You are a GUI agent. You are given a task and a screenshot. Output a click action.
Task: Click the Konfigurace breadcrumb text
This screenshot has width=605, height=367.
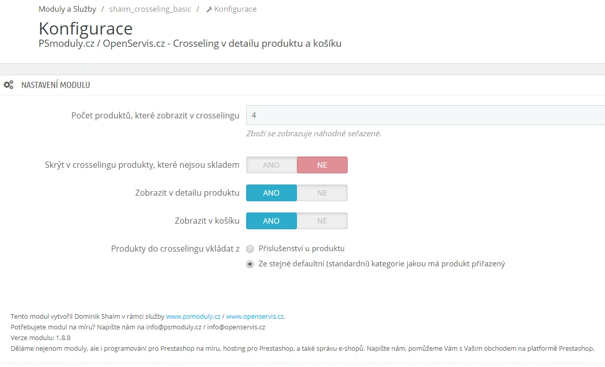click(235, 9)
